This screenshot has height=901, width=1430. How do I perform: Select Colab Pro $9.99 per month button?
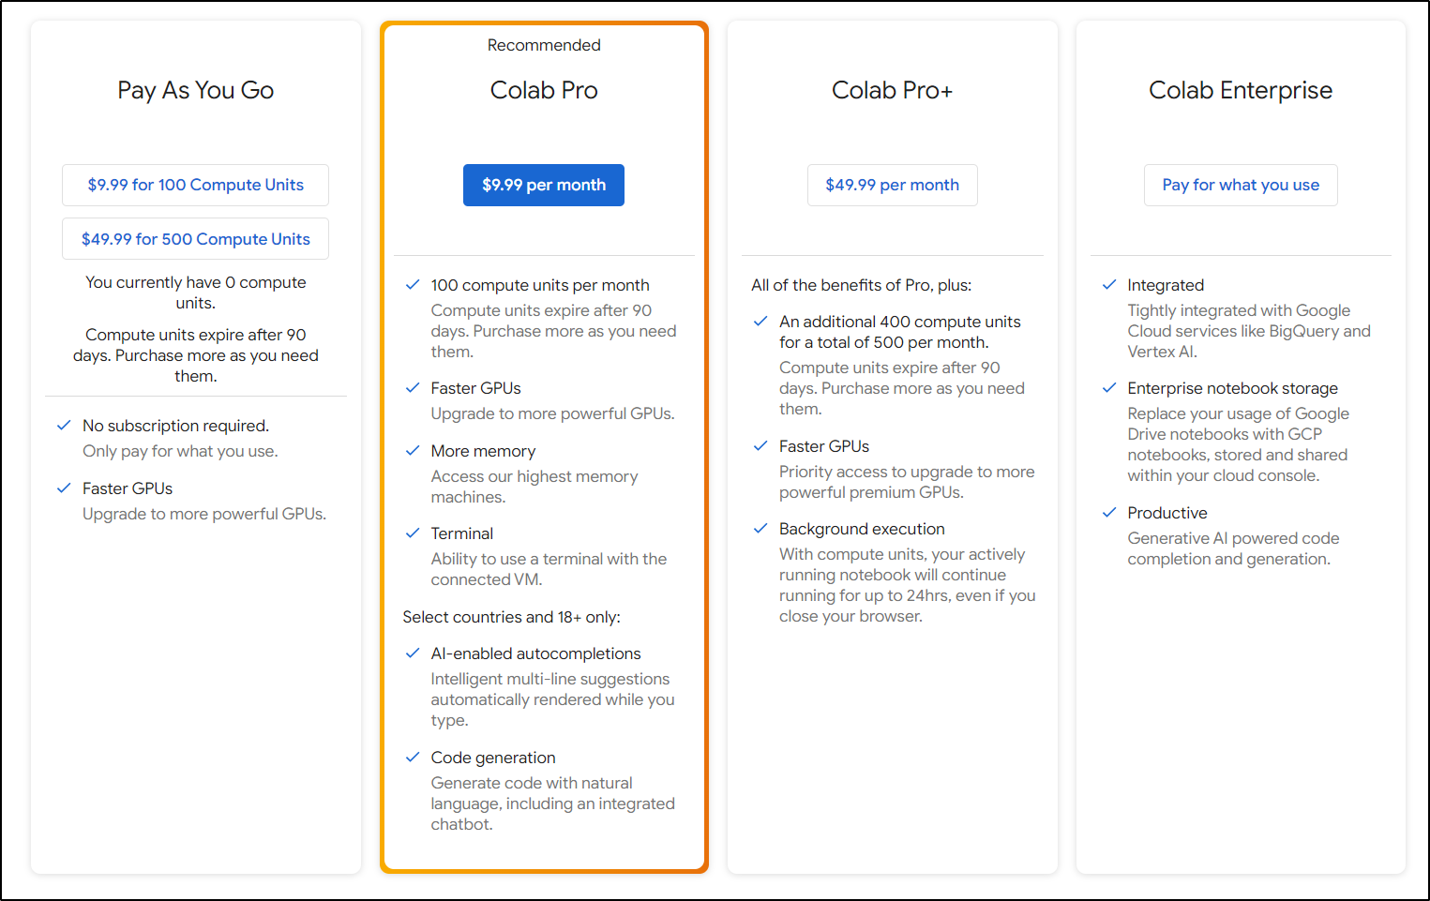coord(544,185)
